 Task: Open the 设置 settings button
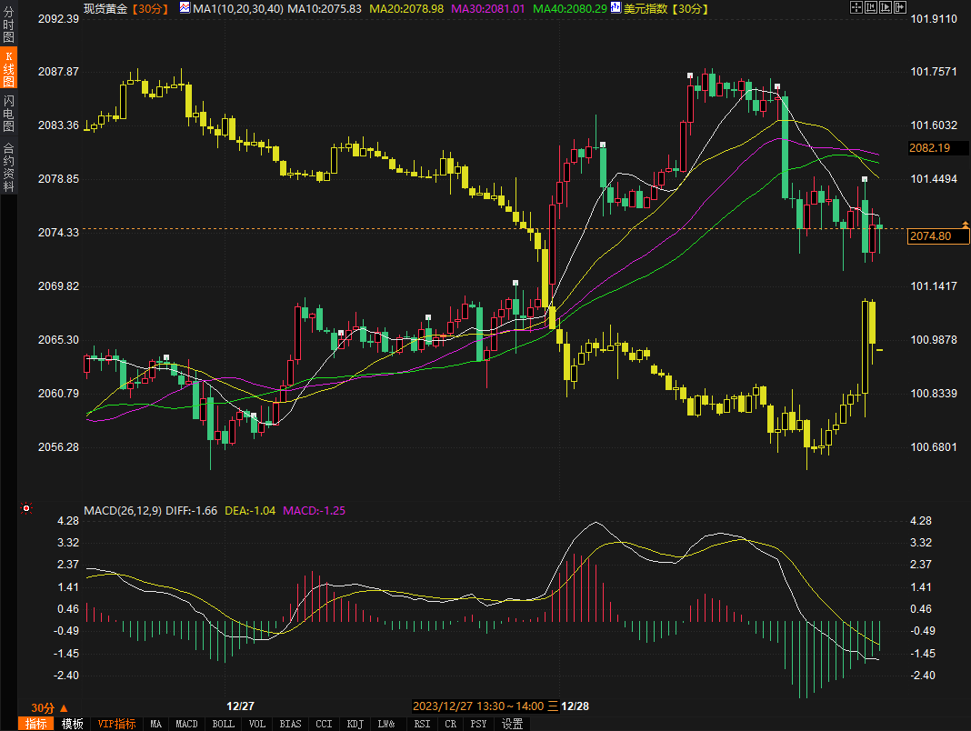tap(513, 724)
